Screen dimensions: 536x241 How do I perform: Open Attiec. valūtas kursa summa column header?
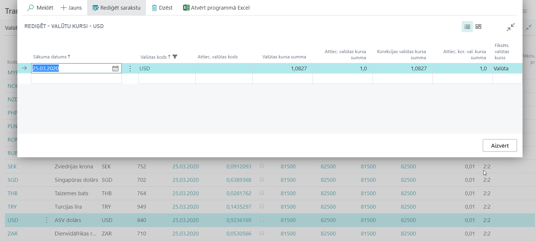coord(345,55)
